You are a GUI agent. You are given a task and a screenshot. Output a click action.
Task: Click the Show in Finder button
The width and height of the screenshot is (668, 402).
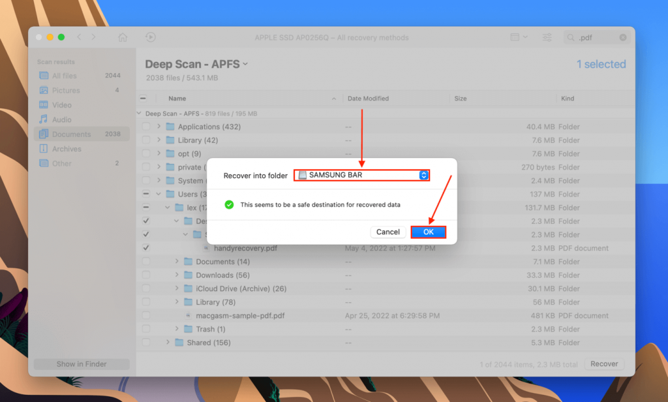[81, 363]
